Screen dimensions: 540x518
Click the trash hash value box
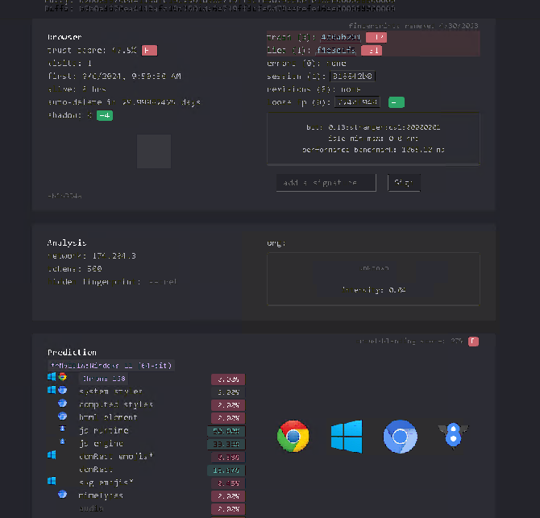(340, 37)
